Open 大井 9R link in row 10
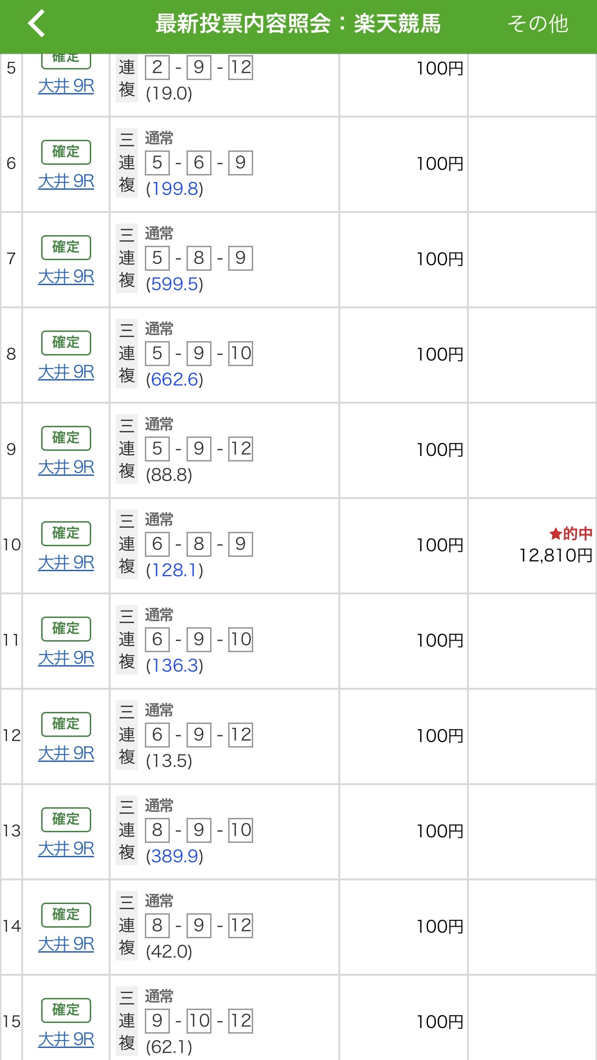 (x=66, y=562)
